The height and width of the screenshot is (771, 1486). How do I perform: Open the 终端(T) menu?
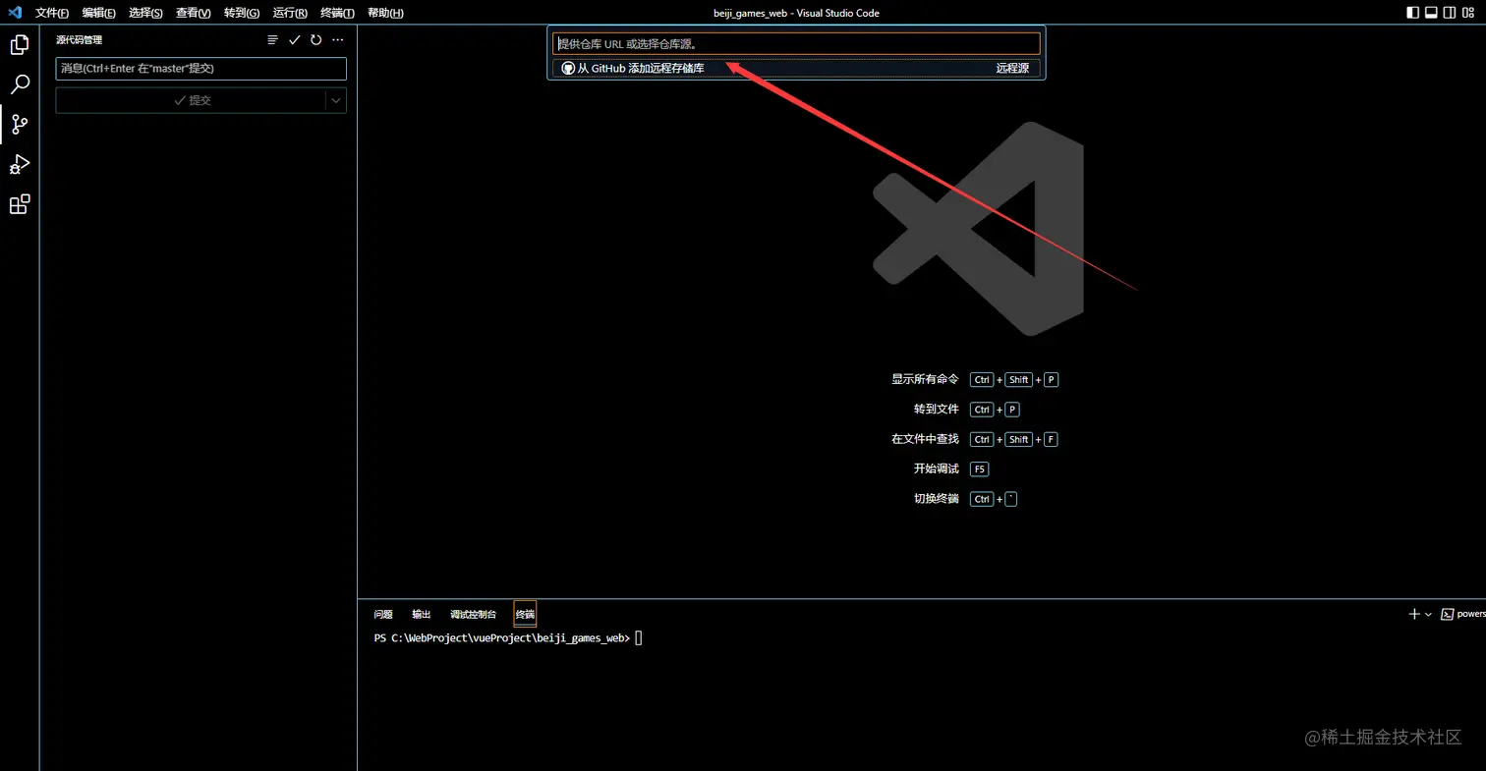337,13
